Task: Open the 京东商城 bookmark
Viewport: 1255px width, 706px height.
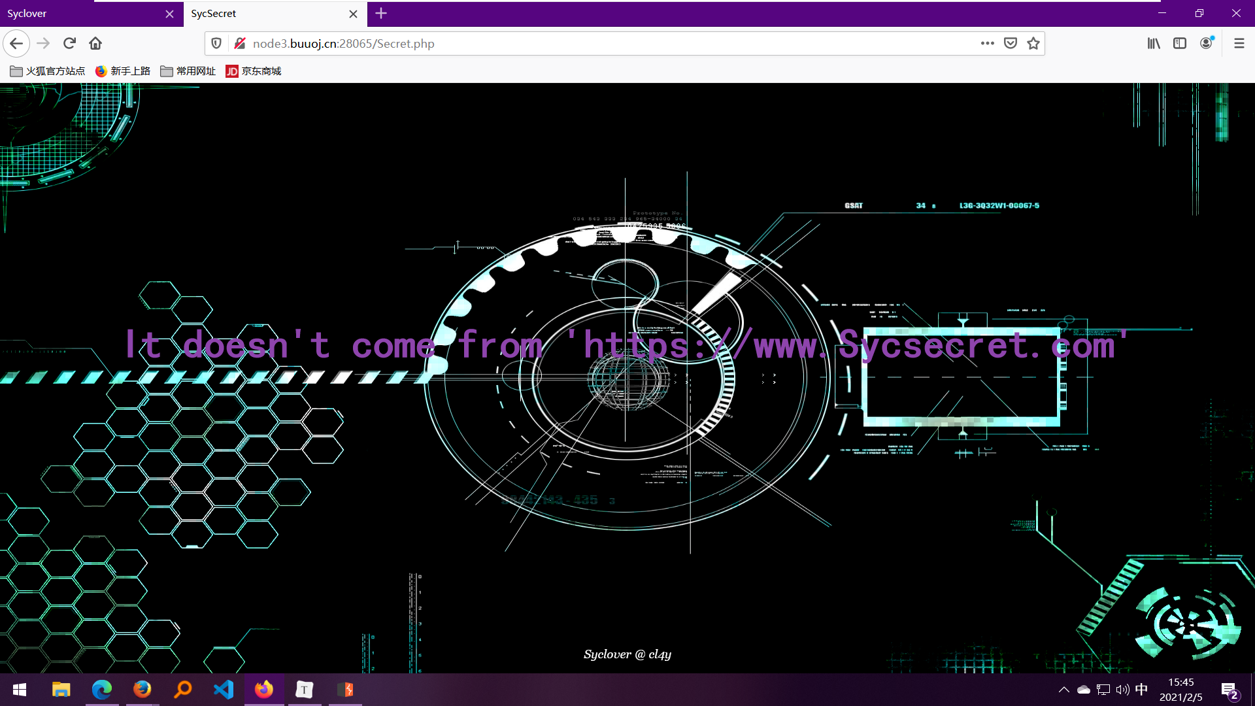Action: (254, 71)
